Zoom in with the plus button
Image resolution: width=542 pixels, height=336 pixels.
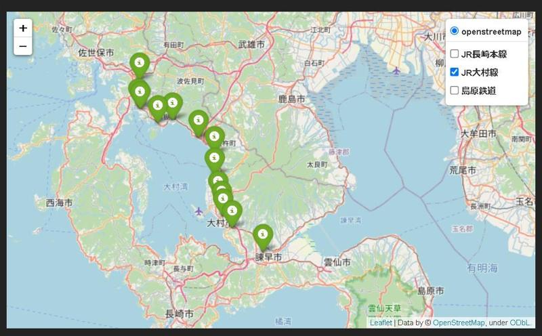click(x=23, y=28)
